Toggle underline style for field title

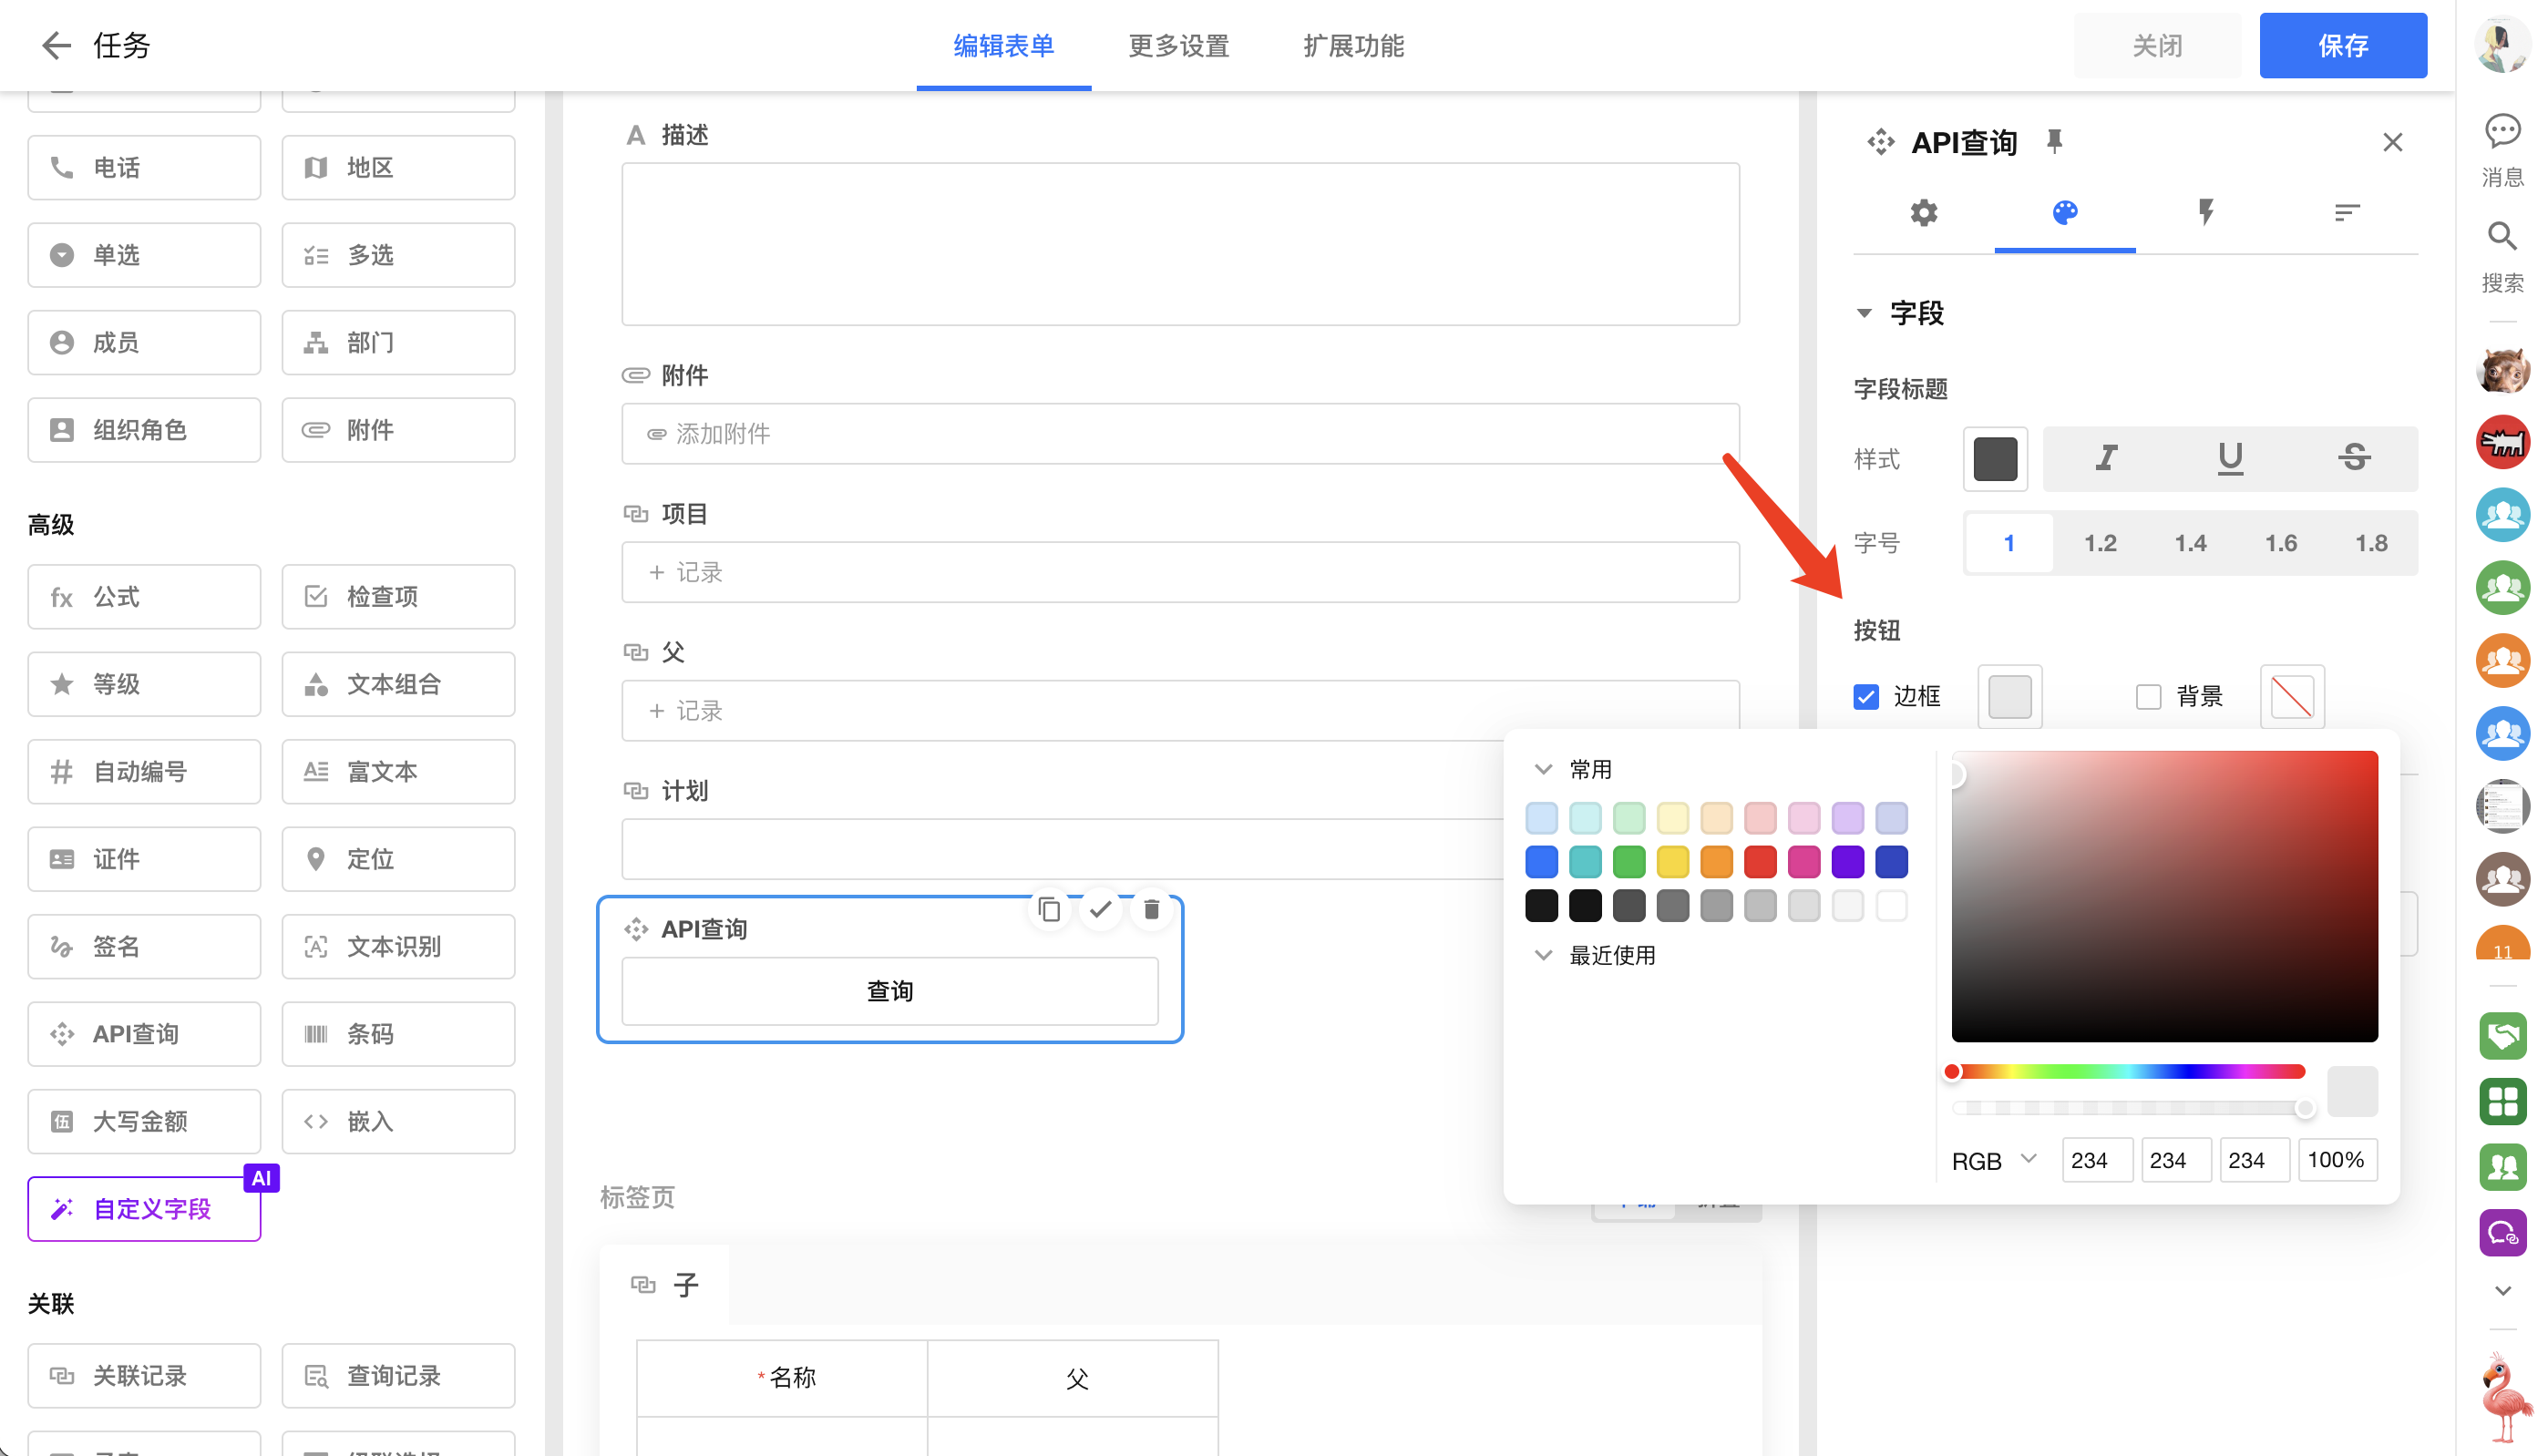[x=2229, y=458]
